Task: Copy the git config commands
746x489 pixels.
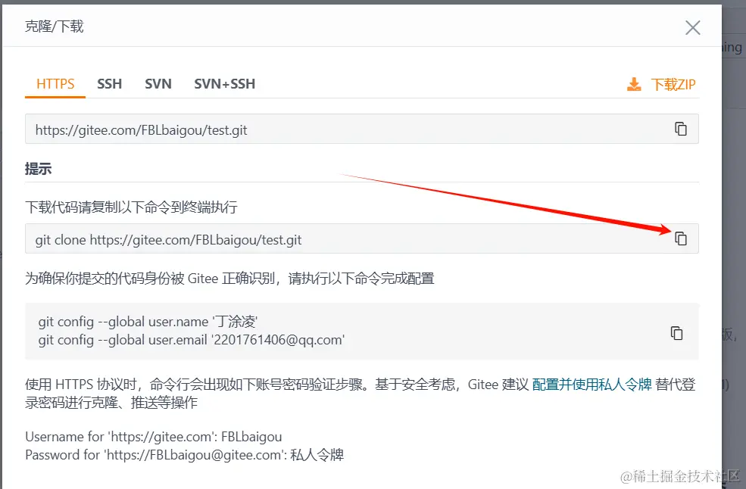Action: click(676, 333)
